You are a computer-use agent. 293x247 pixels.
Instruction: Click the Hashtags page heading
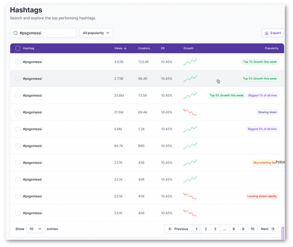[x=26, y=10]
